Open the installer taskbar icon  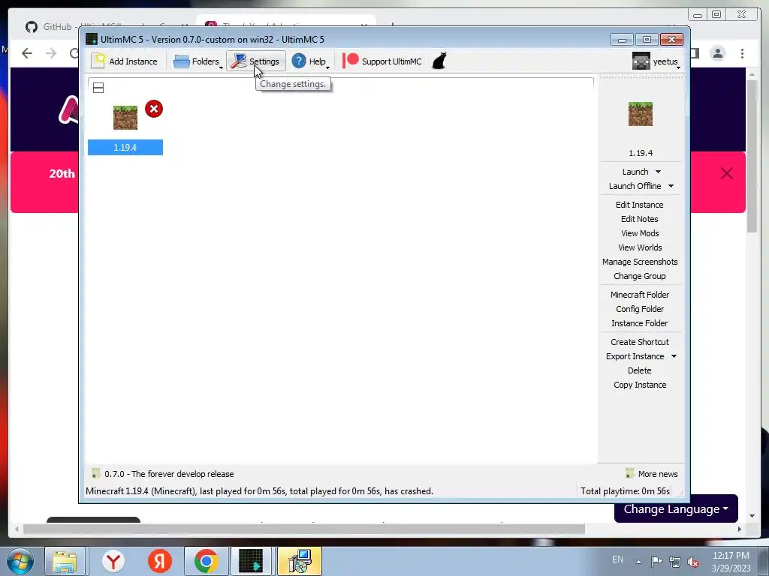coord(300,561)
